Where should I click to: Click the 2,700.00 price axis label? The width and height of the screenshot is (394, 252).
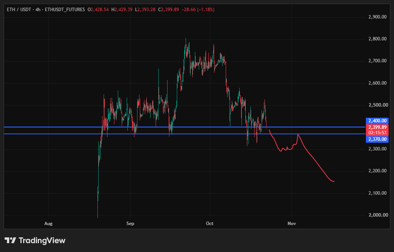point(377,61)
